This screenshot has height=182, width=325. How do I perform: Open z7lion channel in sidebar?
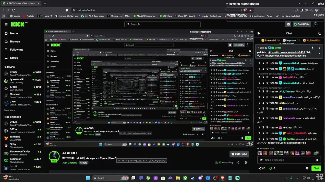[x=22, y=88]
